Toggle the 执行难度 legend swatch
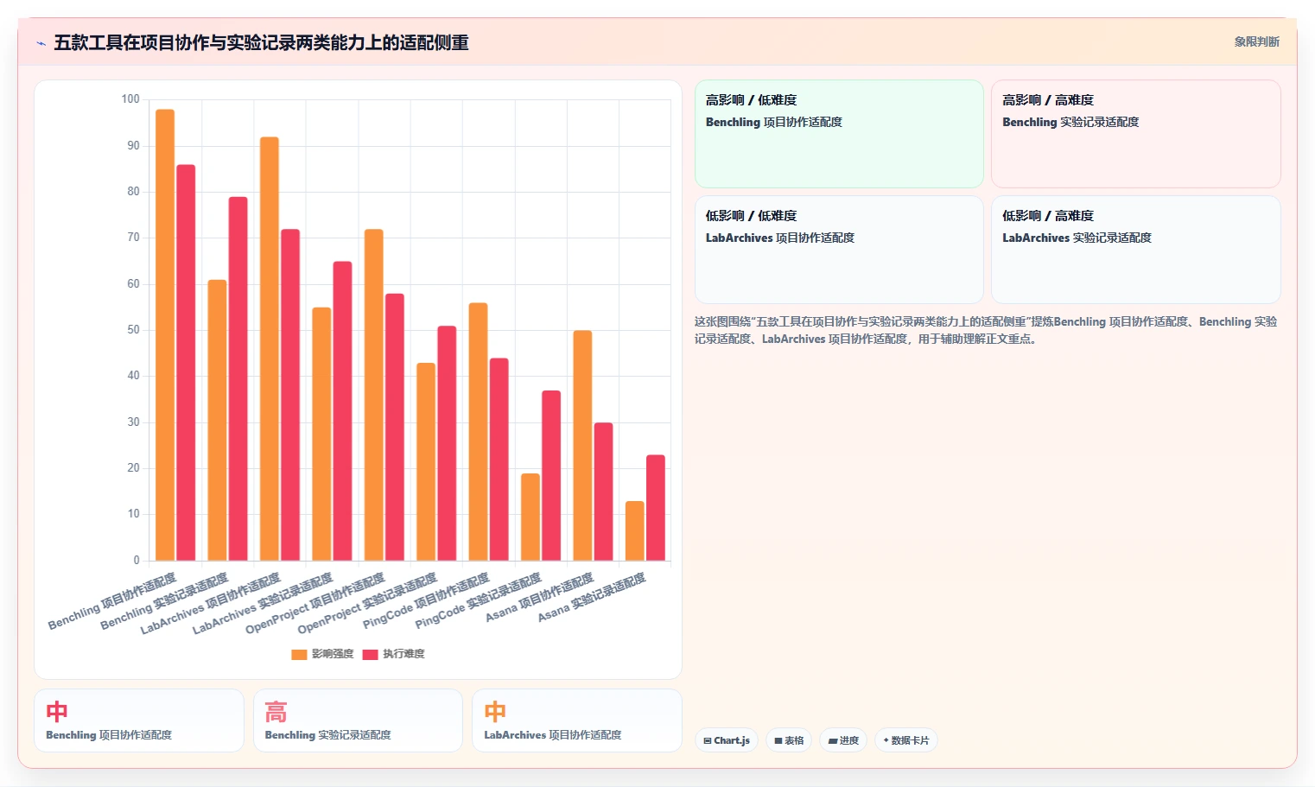This screenshot has height=787, width=1315. point(371,654)
